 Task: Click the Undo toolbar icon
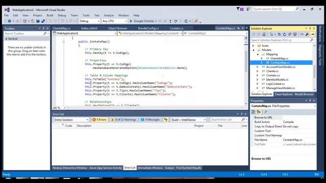(x=63, y=21)
